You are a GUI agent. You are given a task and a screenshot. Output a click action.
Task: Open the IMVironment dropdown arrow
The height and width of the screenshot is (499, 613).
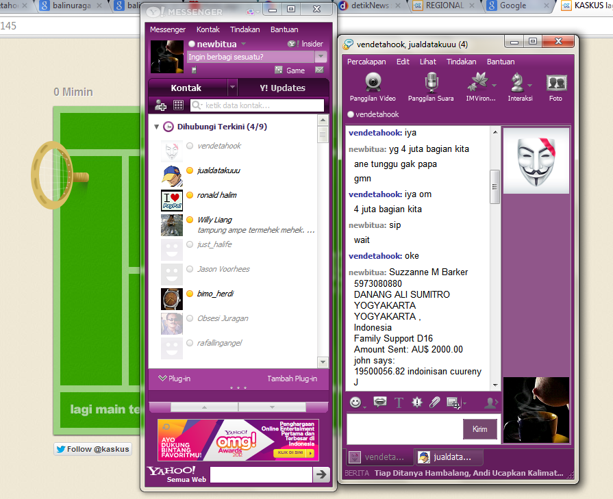[494, 85]
